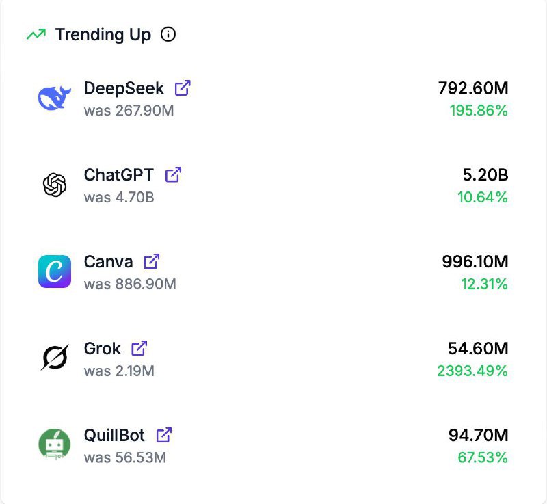The width and height of the screenshot is (547, 504).
Task: Click the green trending arrow icon
Action: coord(36,34)
